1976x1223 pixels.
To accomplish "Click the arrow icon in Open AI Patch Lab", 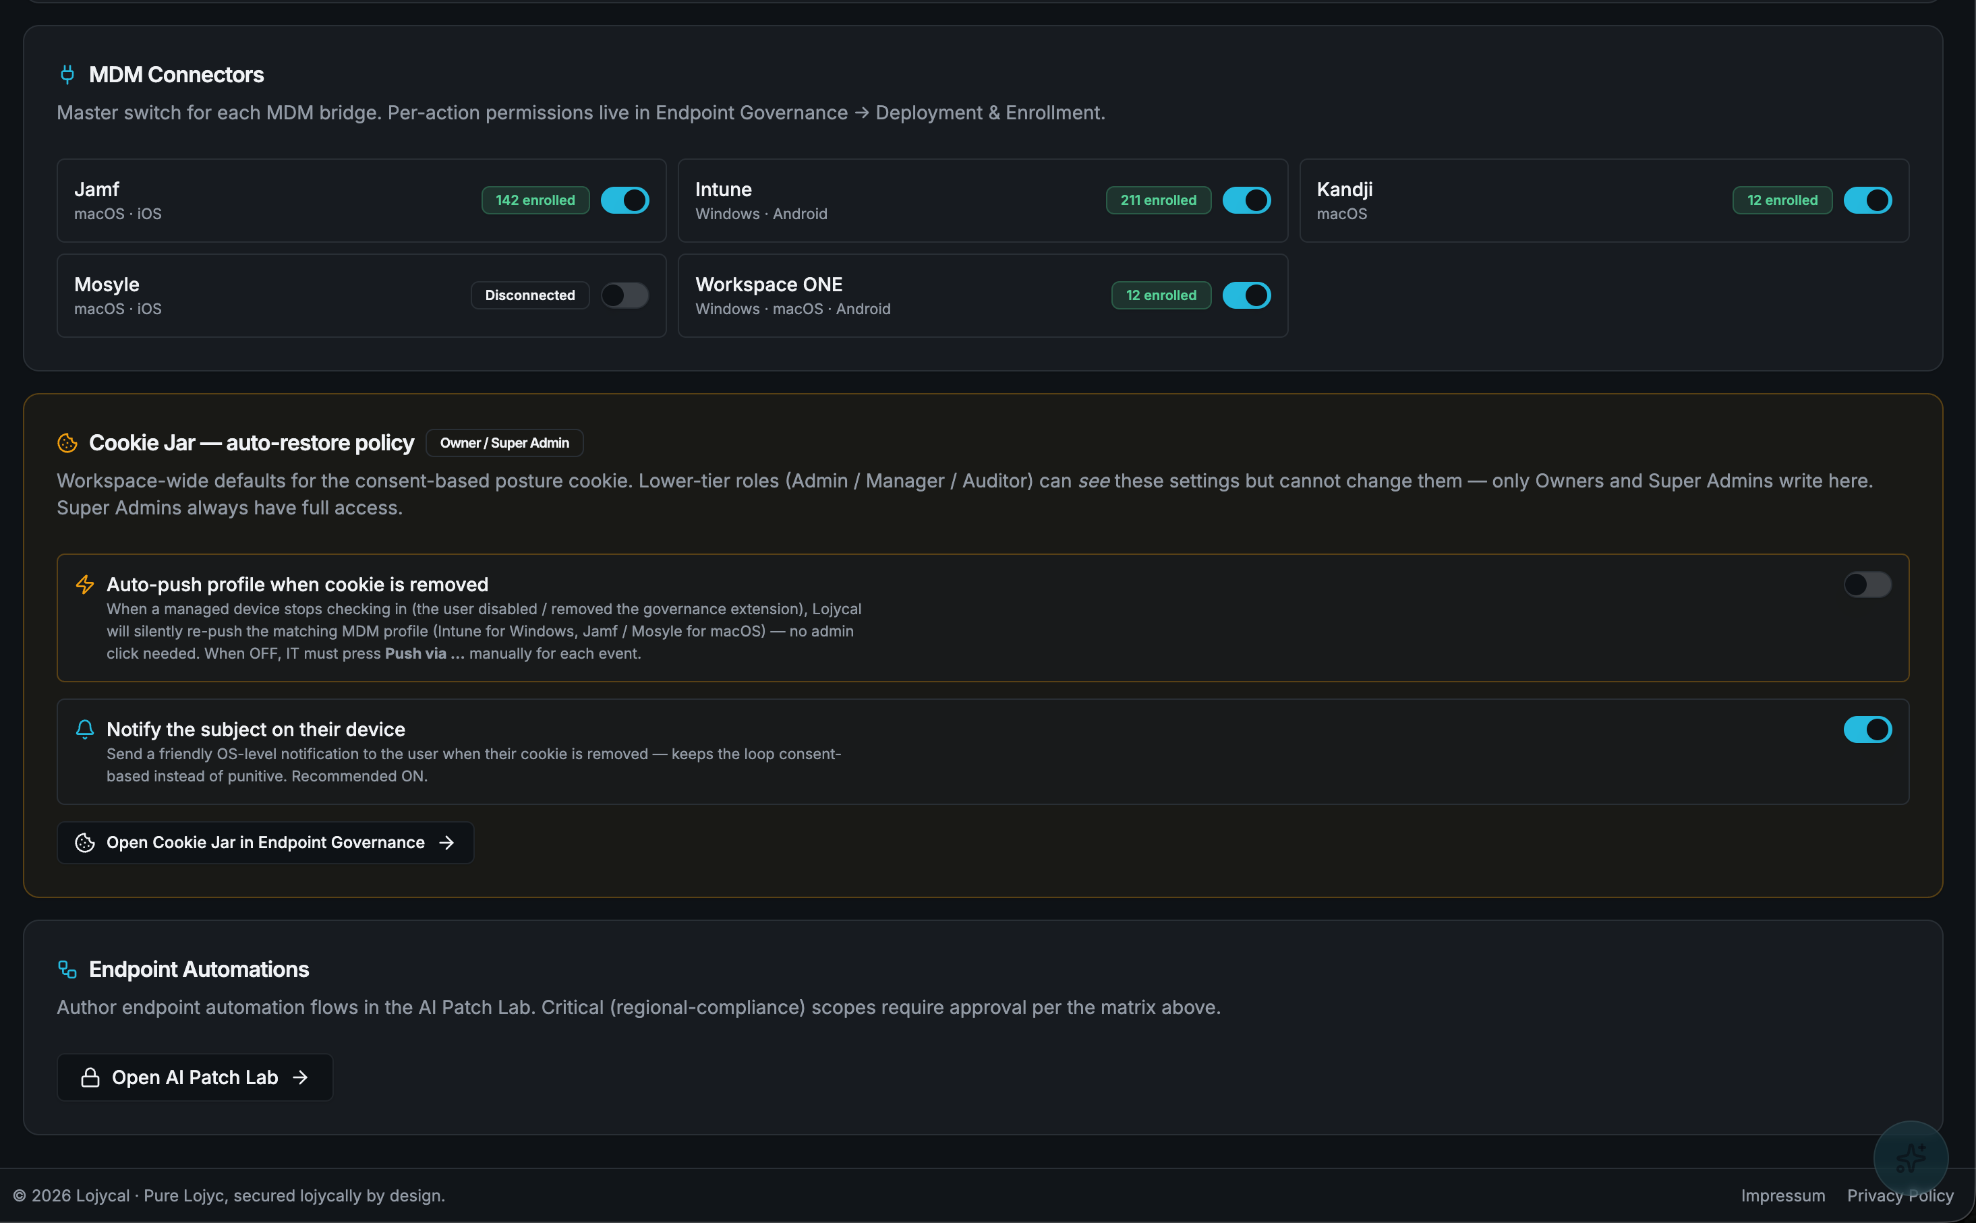I will (300, 1077).
